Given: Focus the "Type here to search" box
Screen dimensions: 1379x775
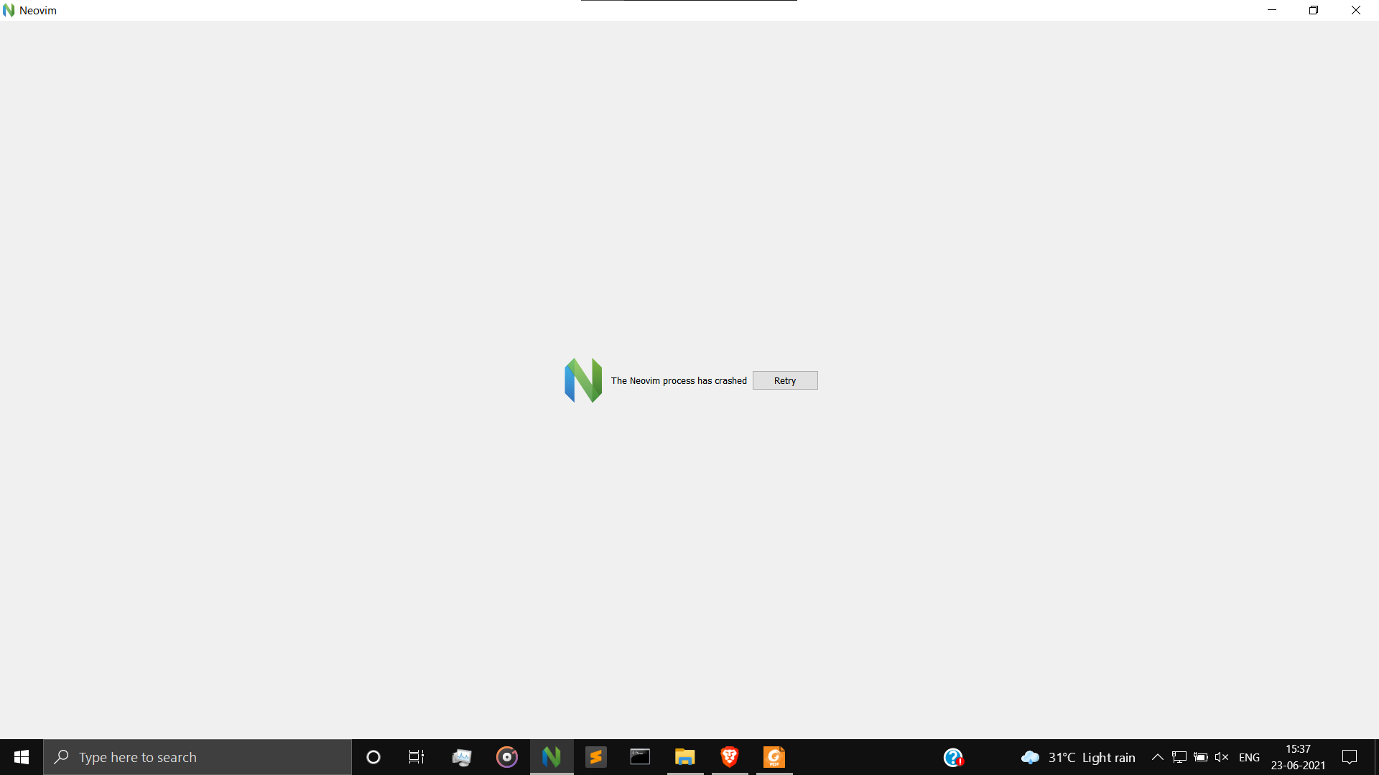Looking at the screenshot, I should click(198, 757).
